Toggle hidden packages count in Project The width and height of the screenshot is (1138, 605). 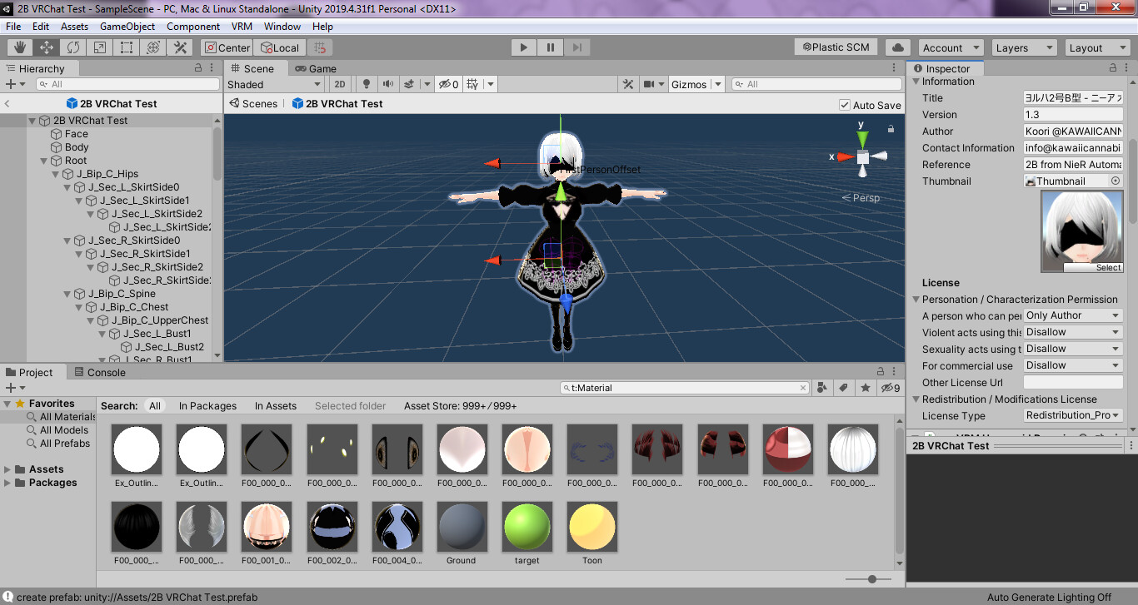891,388
